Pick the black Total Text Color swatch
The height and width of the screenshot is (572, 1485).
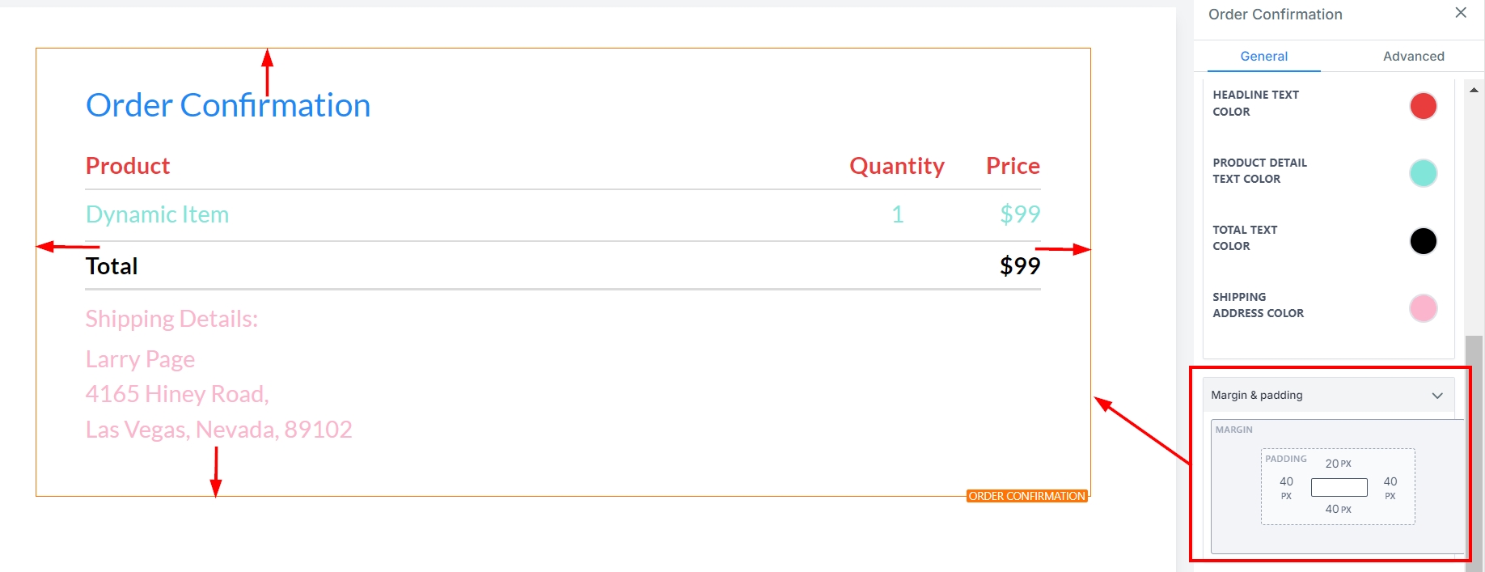pos(1423,241)
